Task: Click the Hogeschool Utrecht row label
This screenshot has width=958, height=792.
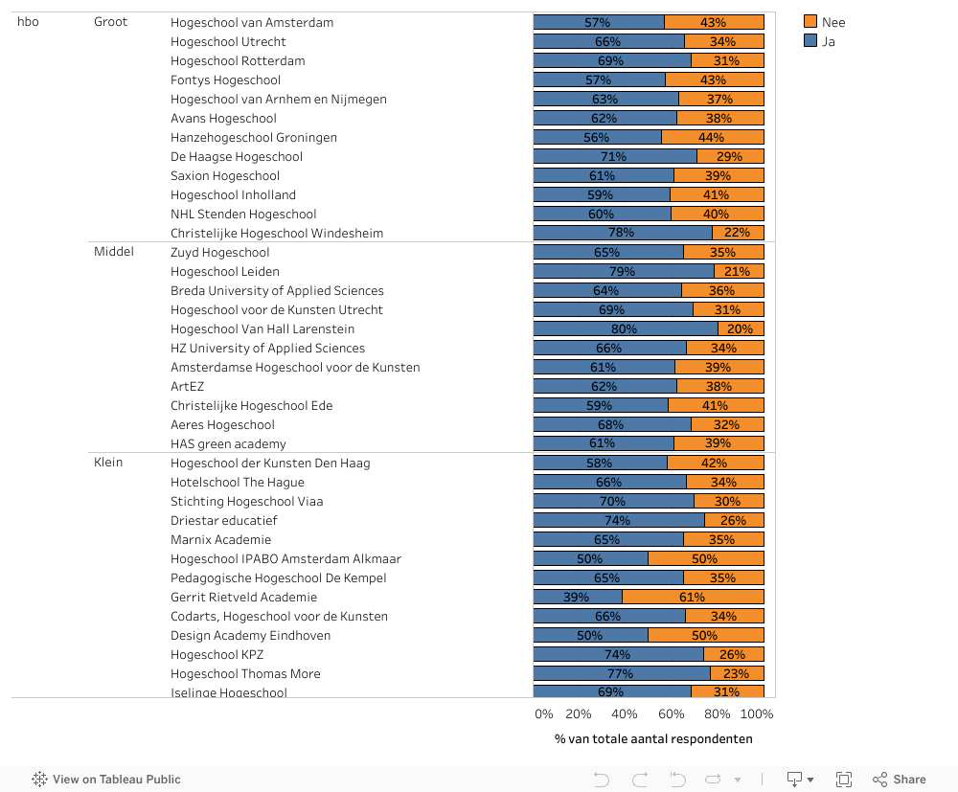Action: click(228, 41)
